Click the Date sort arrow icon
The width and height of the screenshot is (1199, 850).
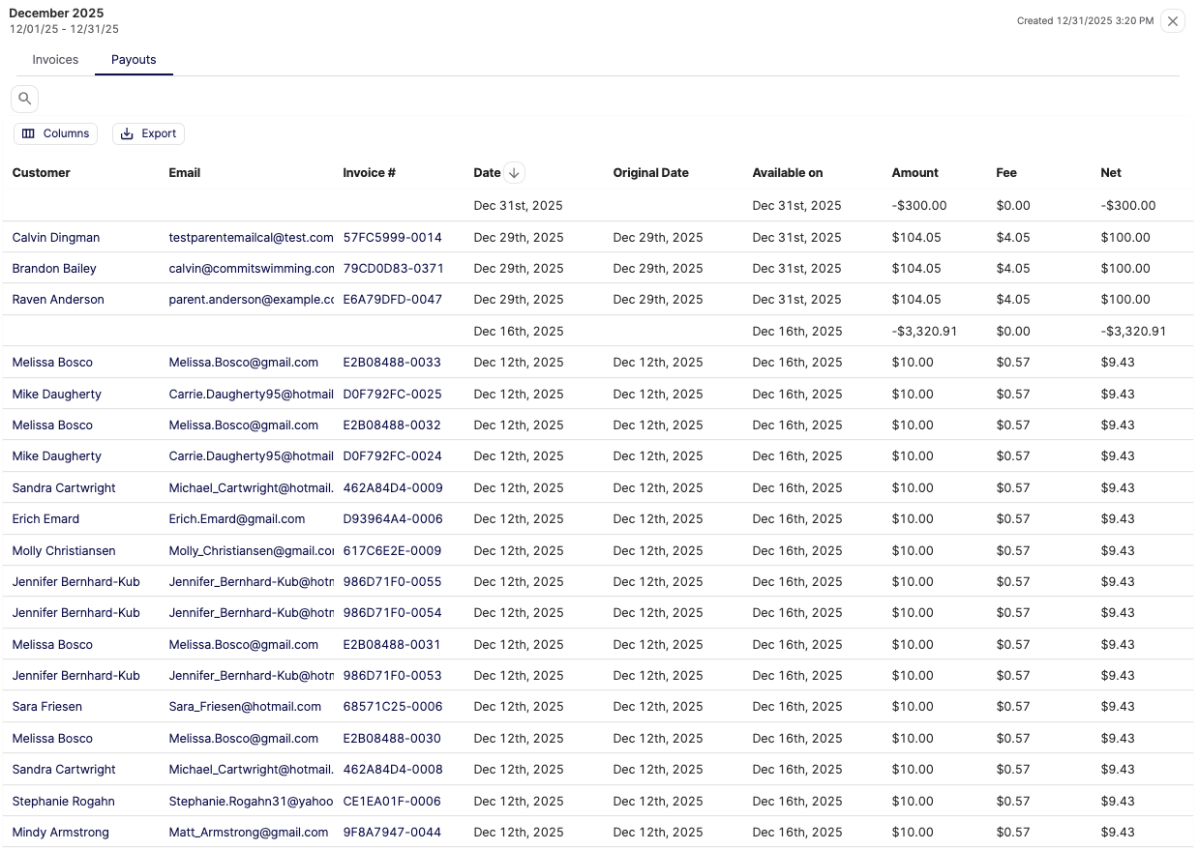coord(514,173)
